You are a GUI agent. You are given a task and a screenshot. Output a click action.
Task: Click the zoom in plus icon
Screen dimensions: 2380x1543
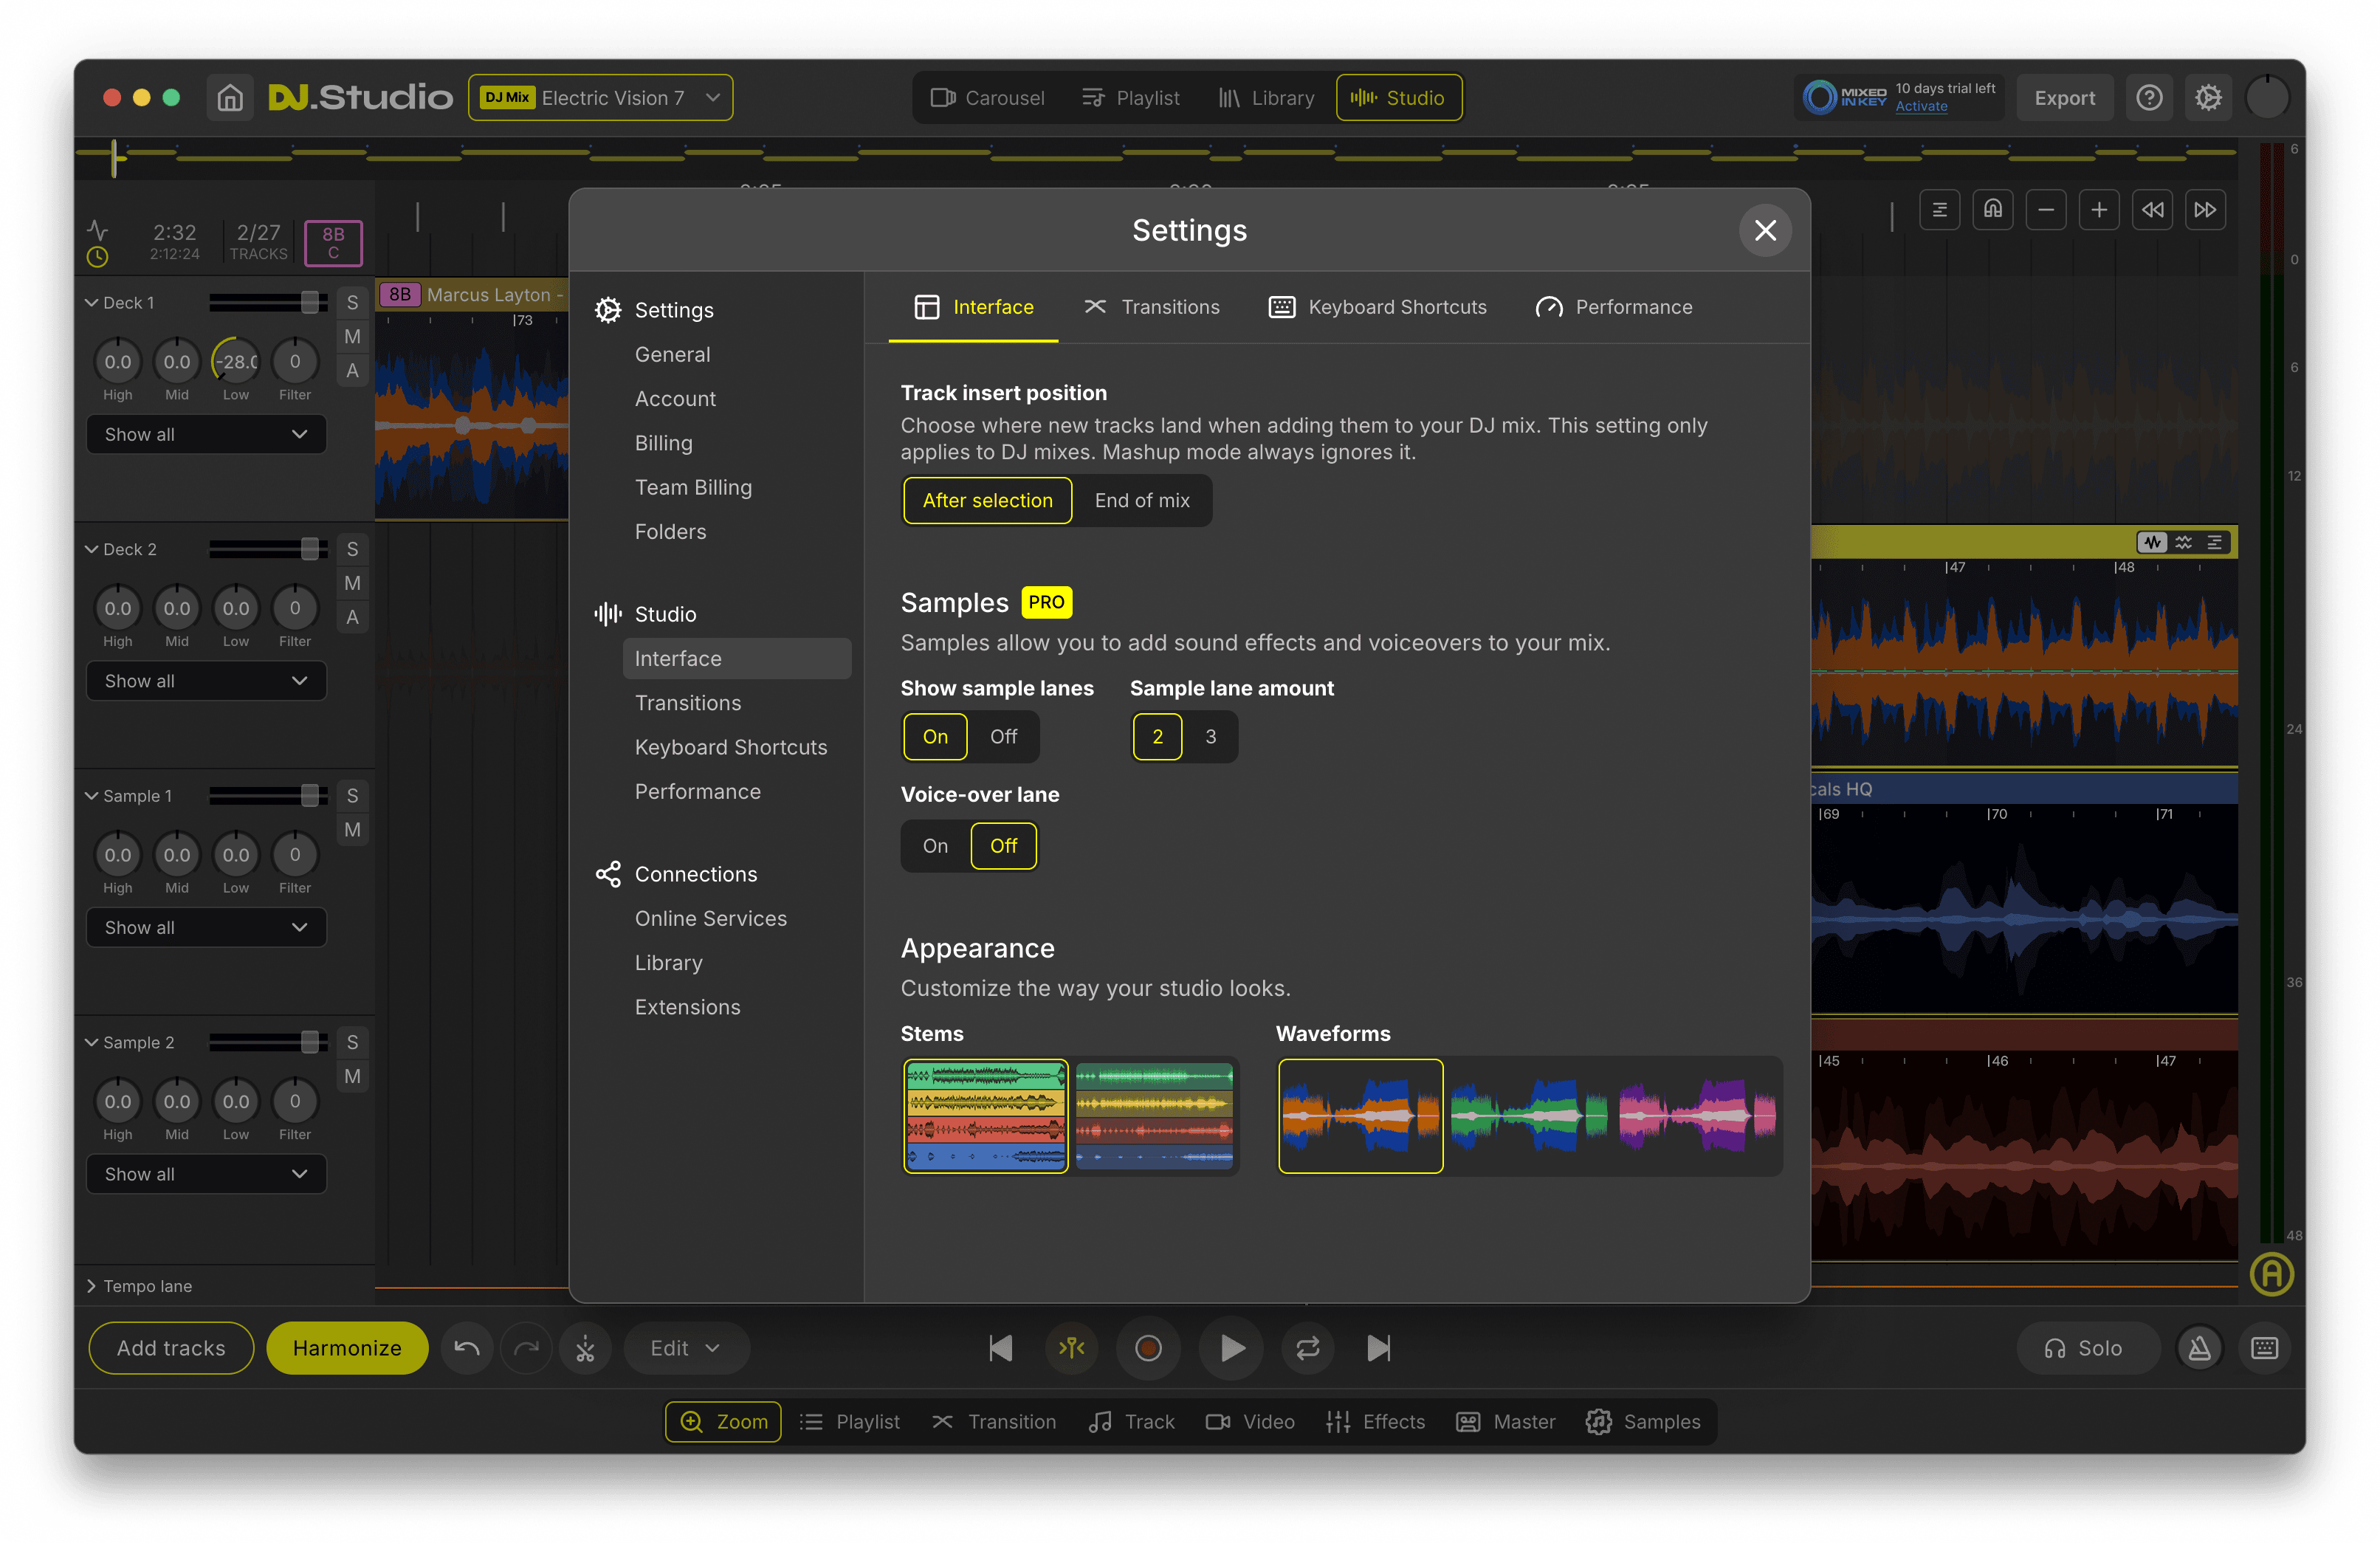click(x=2099, y=209)
